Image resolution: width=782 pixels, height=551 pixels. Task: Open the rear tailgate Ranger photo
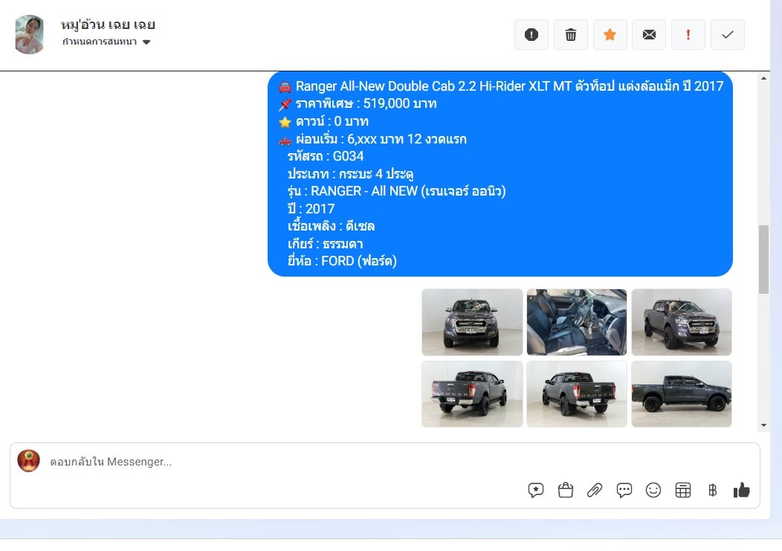(x=577, y=394)
